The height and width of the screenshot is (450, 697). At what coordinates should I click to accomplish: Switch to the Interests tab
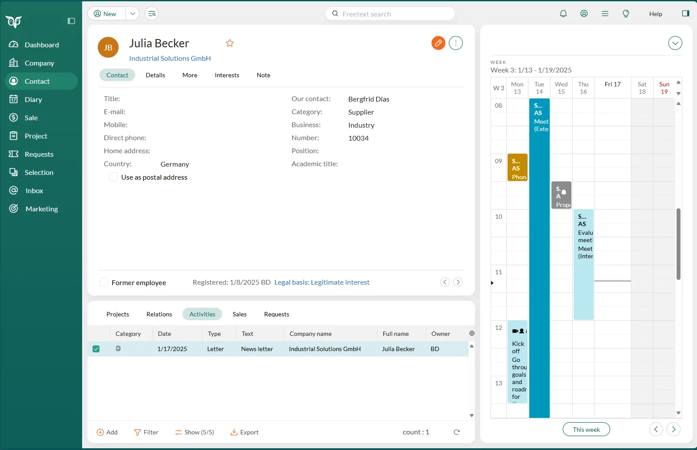point(227,75)
